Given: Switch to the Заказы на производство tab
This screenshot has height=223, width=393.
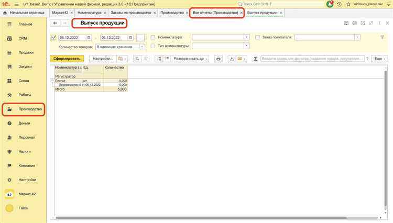Looking at the screenshot, I should [x=131, y=13].
